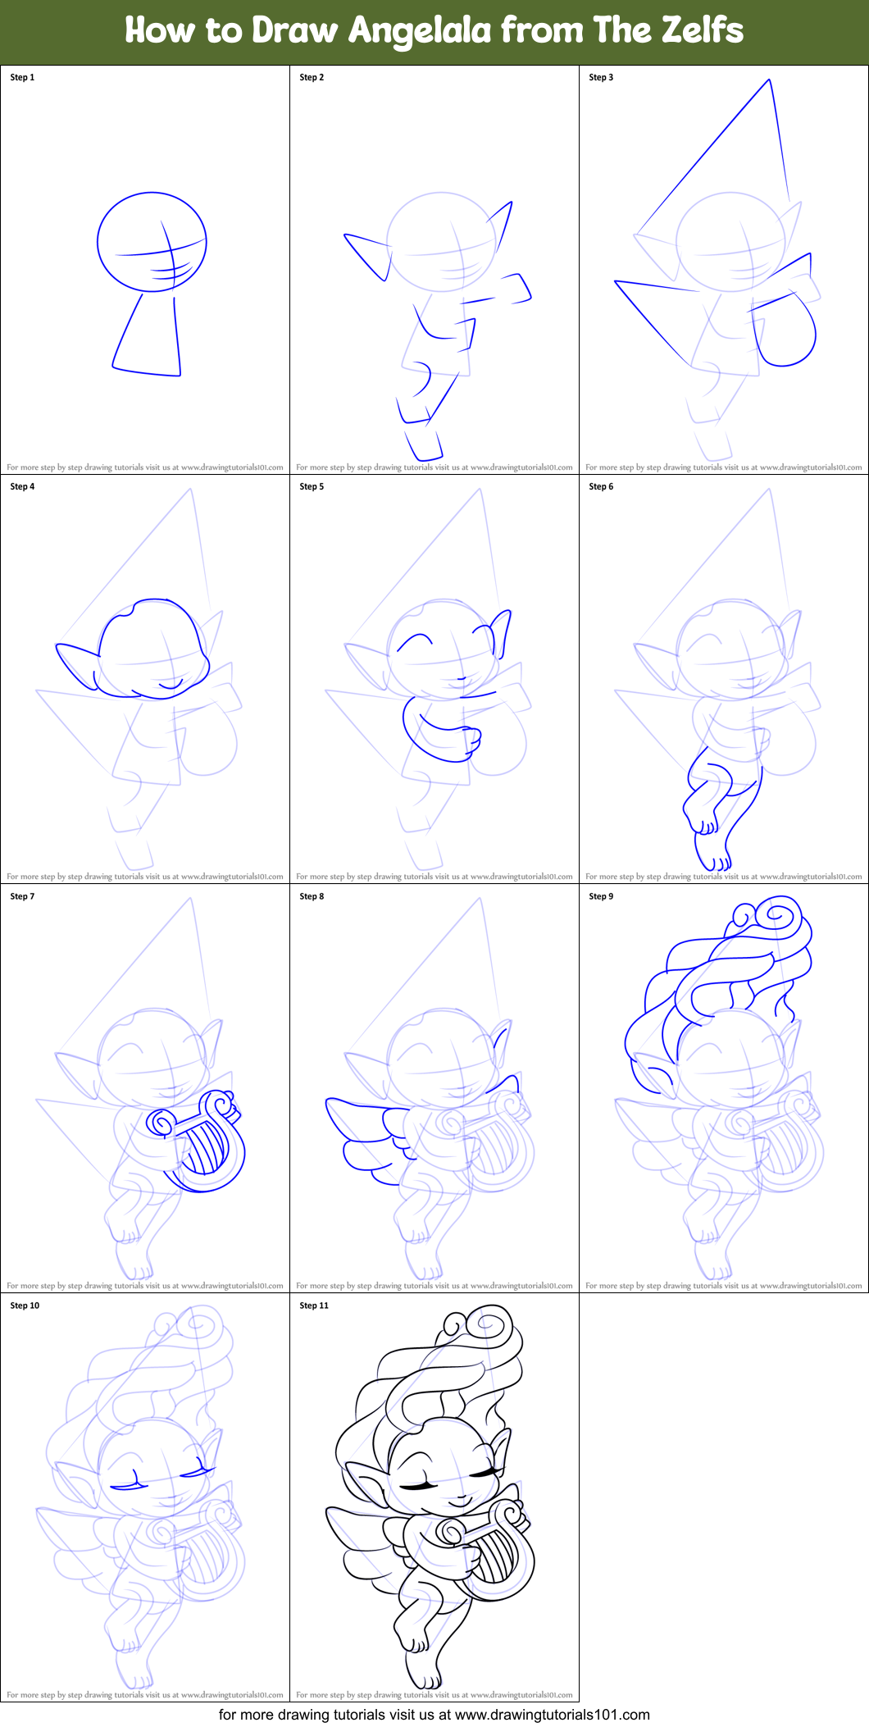The height and width of the screenshot is (1727, 869).
Task: Click the Step 9 drawing thumbnail
Action: click(724, 1088)
